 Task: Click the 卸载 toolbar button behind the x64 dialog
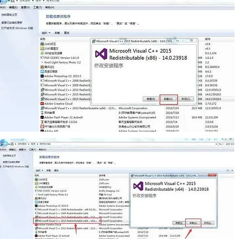pyautogui.click(x=49, y=170)
